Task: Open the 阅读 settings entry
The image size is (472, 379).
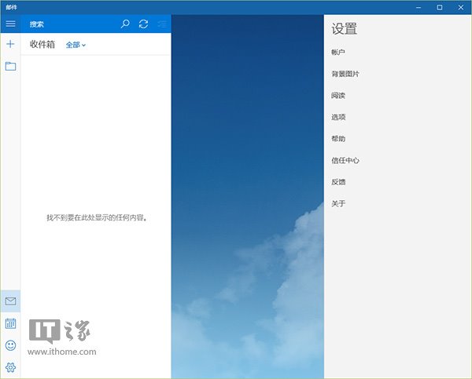Action: click(x=338, y=96)
